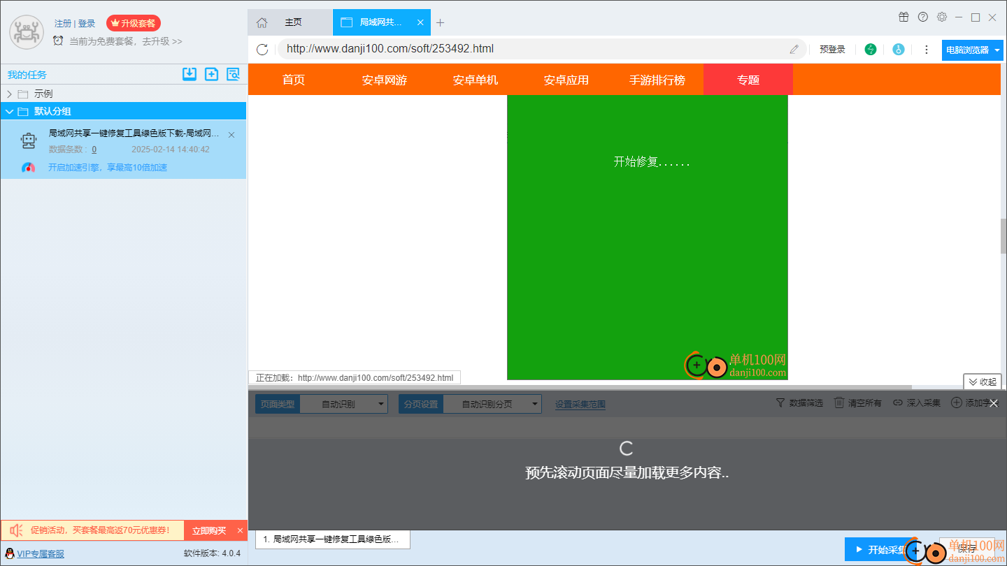Open 首页 in the website nav

[294, 80]
